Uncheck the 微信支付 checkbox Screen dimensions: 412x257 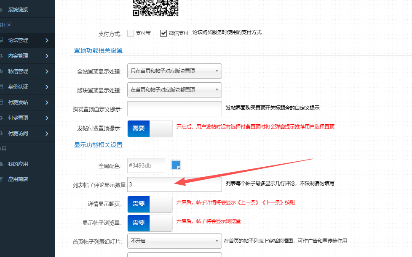(163, 33)
